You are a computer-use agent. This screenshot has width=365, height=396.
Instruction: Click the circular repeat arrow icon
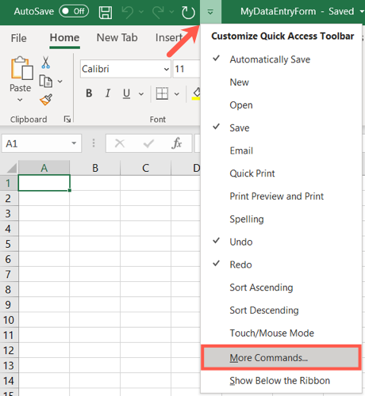(x=188, y=12)
